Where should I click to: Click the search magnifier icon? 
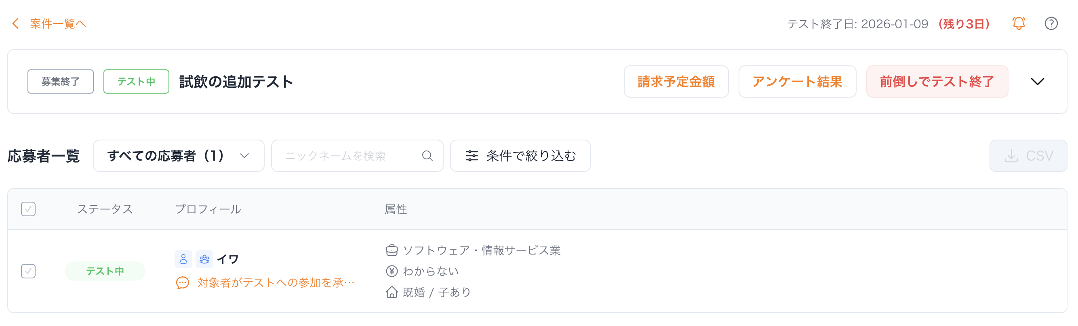pyautogui.click(x=427, y=156)
